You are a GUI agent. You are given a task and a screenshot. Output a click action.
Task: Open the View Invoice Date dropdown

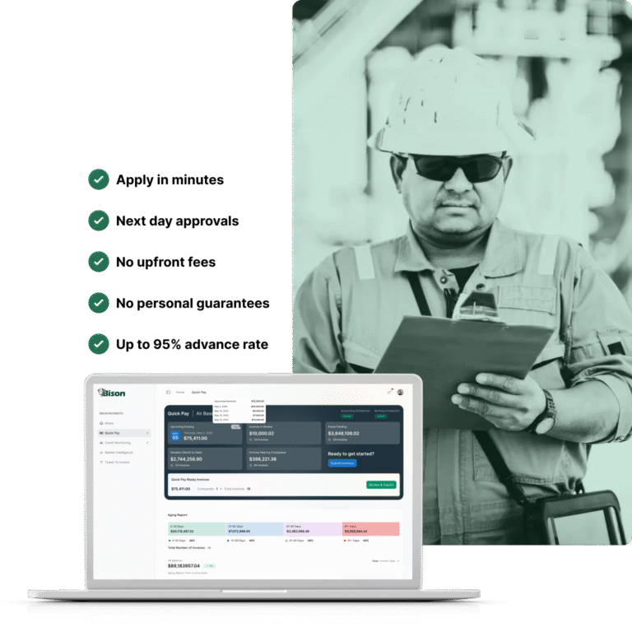coord(385,561)
